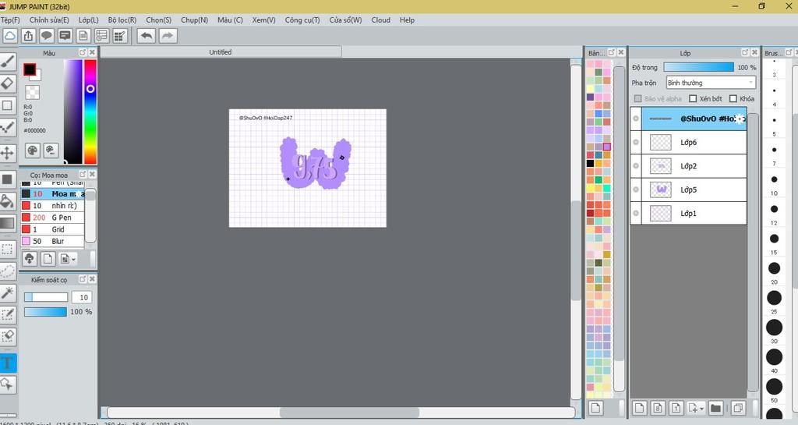Select the Eraser tool in left toolbar
Screen dimensions: 798x425
[x=7, y=83]
